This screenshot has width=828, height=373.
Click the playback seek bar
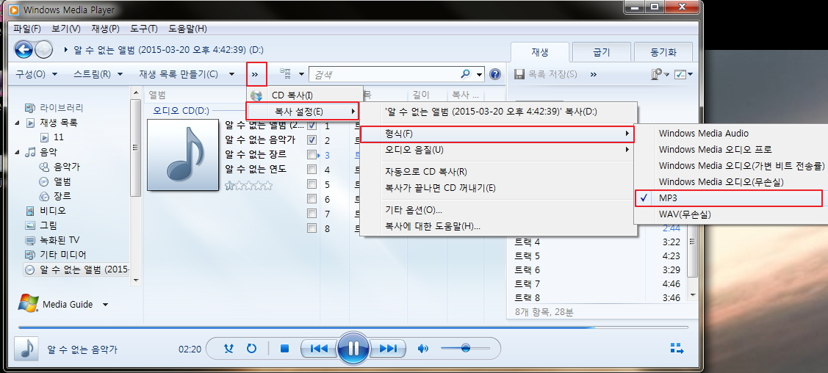coord(353,327)
